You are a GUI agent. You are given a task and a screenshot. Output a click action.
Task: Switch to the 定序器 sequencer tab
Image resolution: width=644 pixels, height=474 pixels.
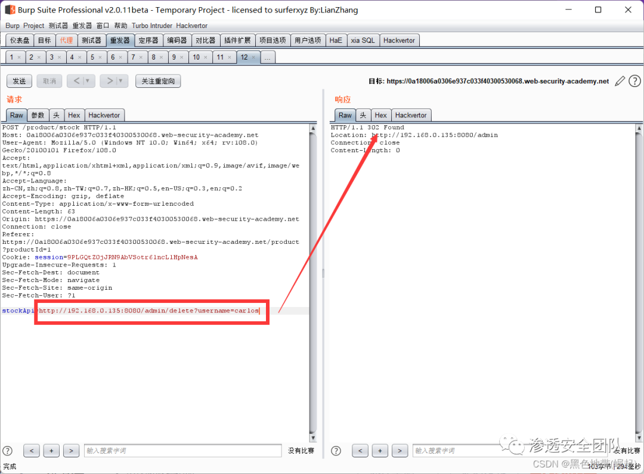148,41
